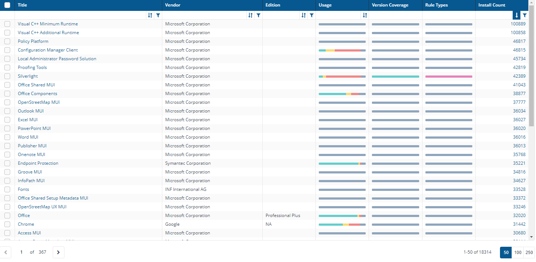
Task: Open the Vendor column filter
Action: (258, 15)
